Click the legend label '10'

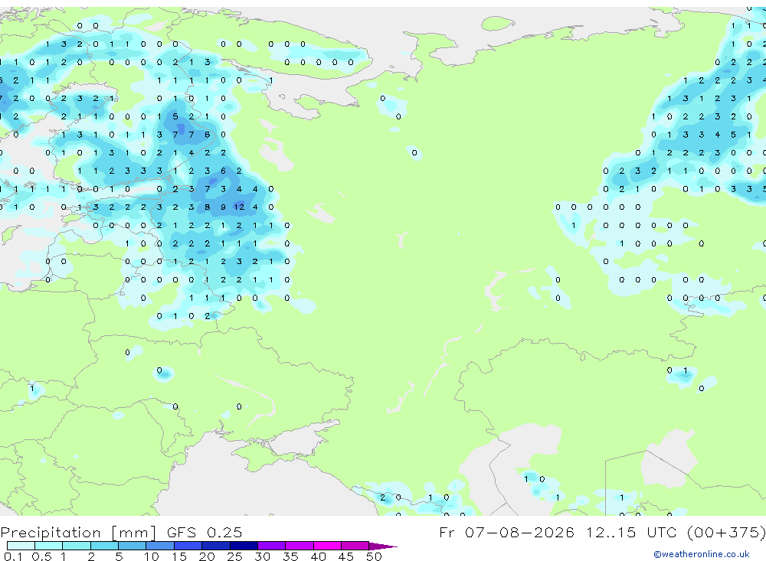(151, 556)
